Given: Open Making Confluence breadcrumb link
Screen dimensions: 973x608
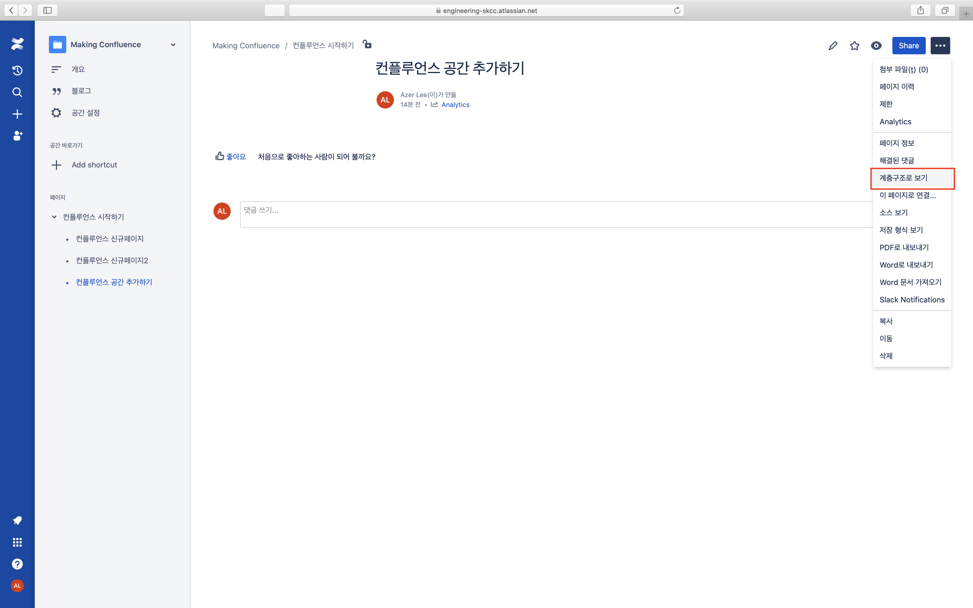Looking at the screenshot, I should 246,45.
